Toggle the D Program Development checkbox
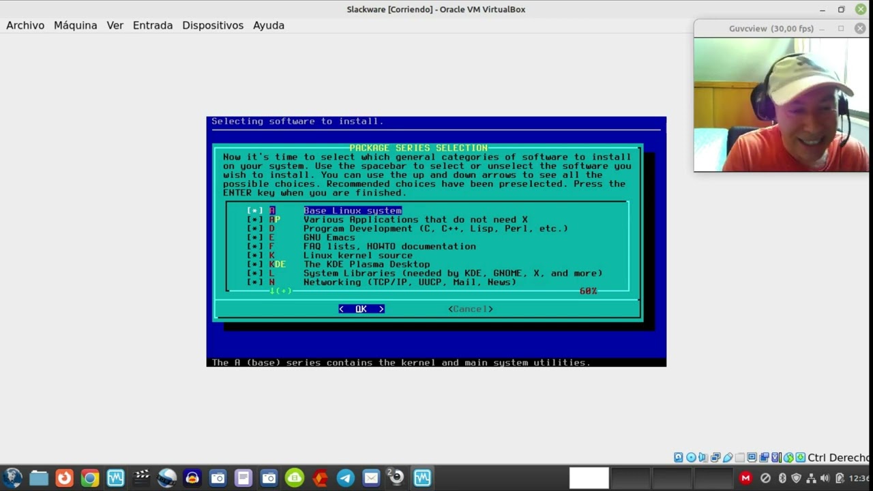 coord(254,228)
